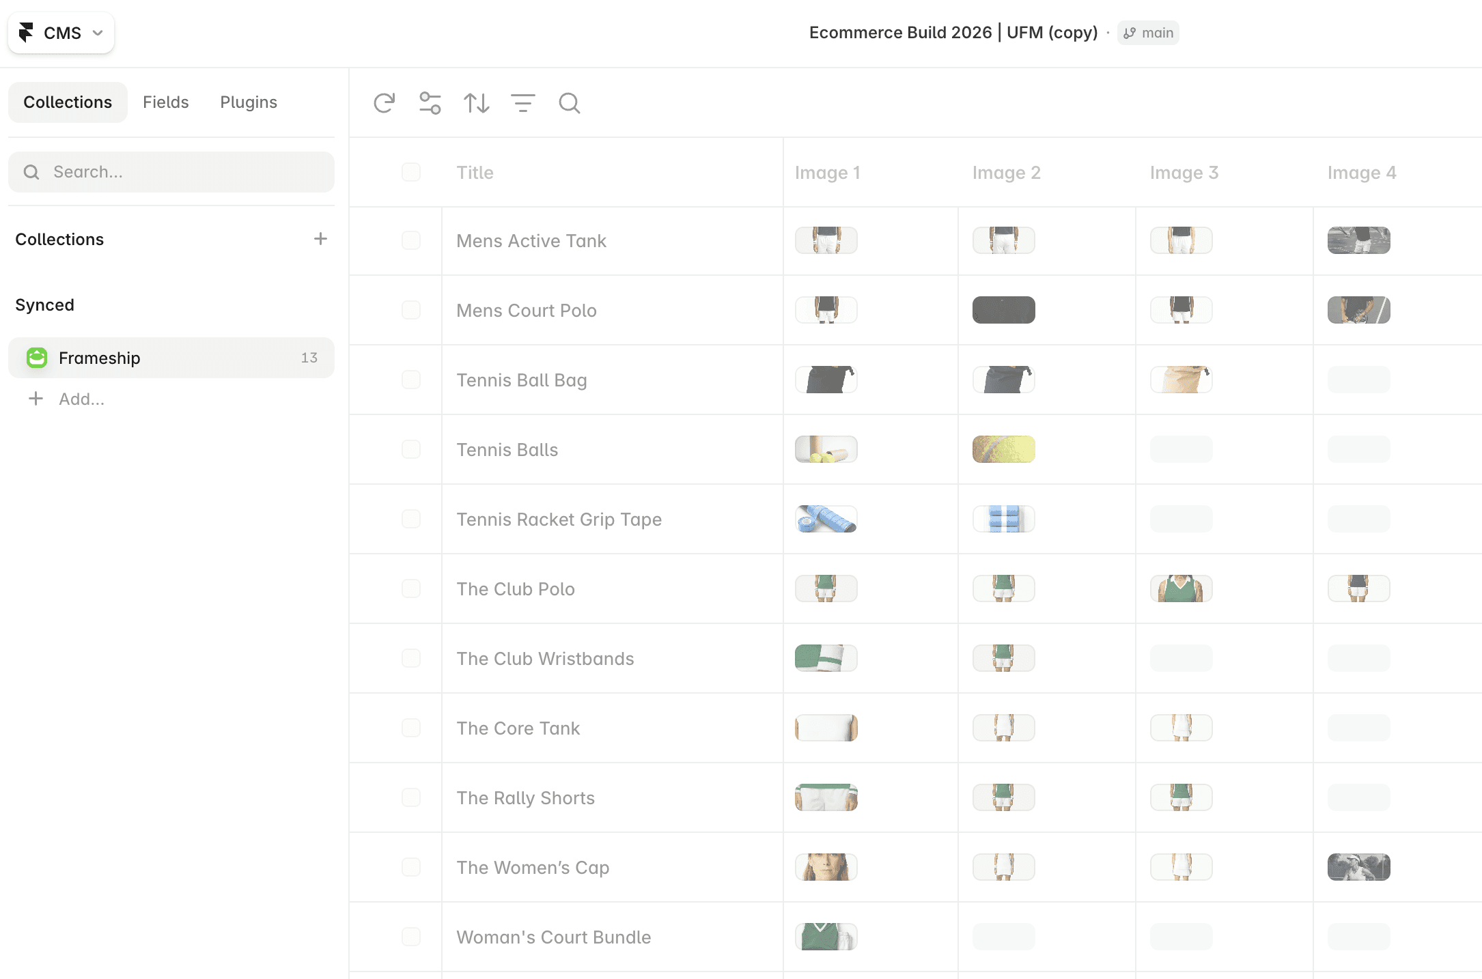1482x979 pixels.
Task: Check the Tennis Racket Grip Tape checkbox
Action: click(411, 519)
